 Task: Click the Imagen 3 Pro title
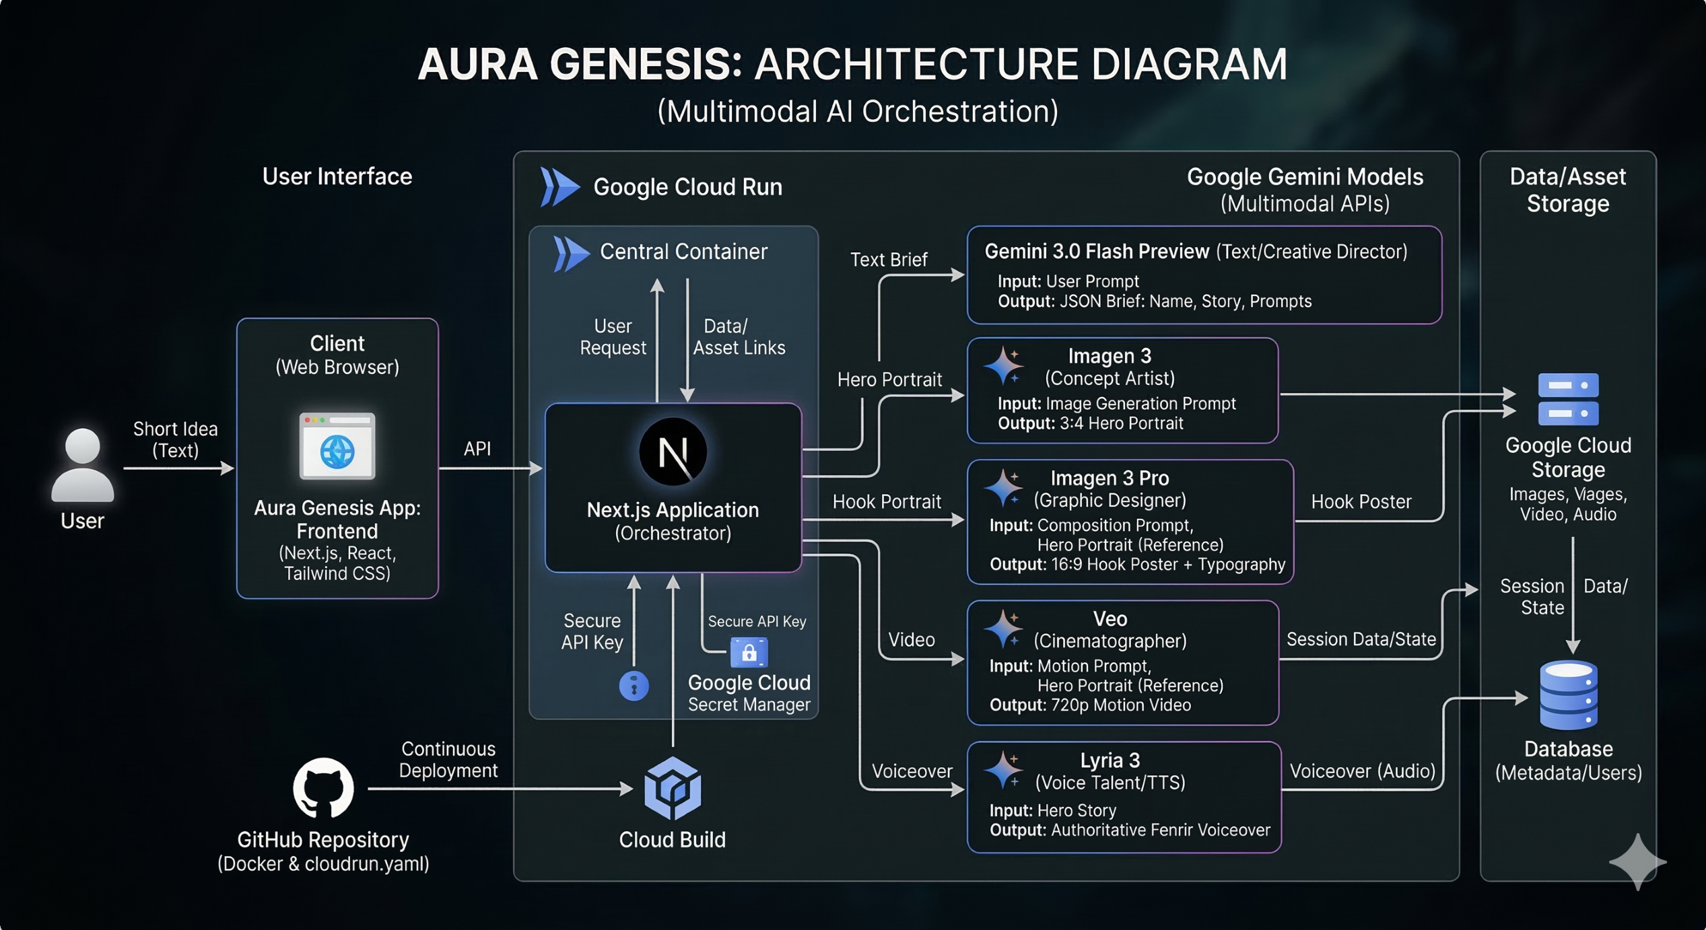pos(1110,478)
